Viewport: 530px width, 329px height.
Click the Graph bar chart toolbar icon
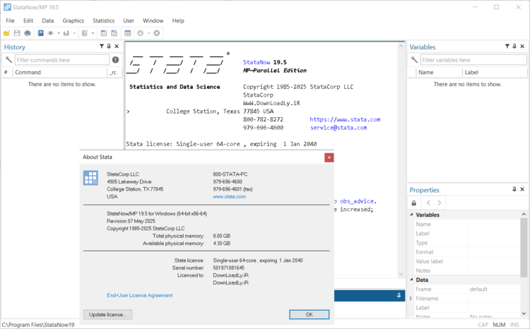point(67,33)
